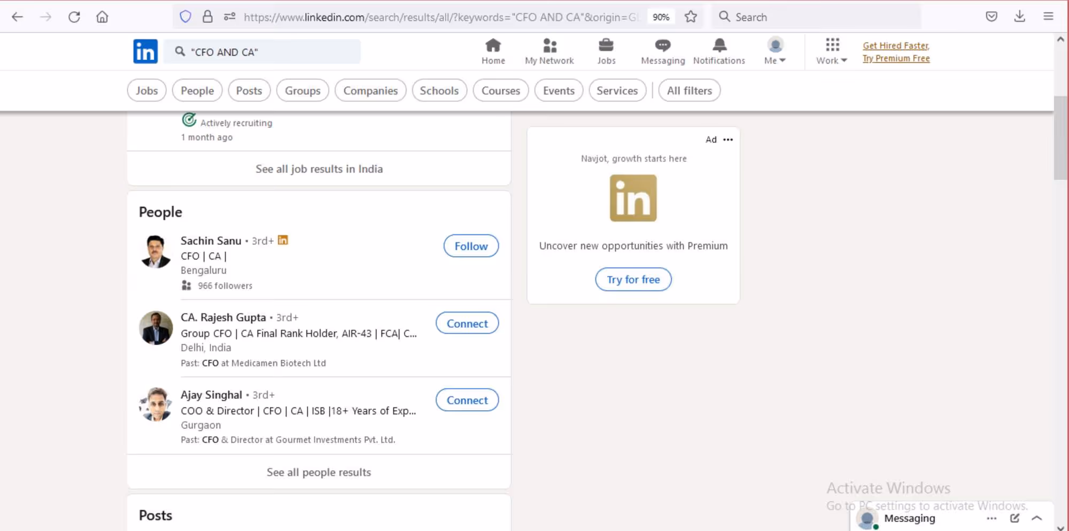Open Ajay Singhal's profile name
This screenshot has height=531, width=1069.
[x=212, y=395]
